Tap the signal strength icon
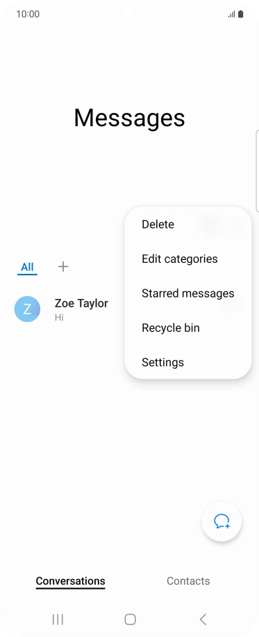The width and height of the screenshot is (259, 637). point(231,15)
